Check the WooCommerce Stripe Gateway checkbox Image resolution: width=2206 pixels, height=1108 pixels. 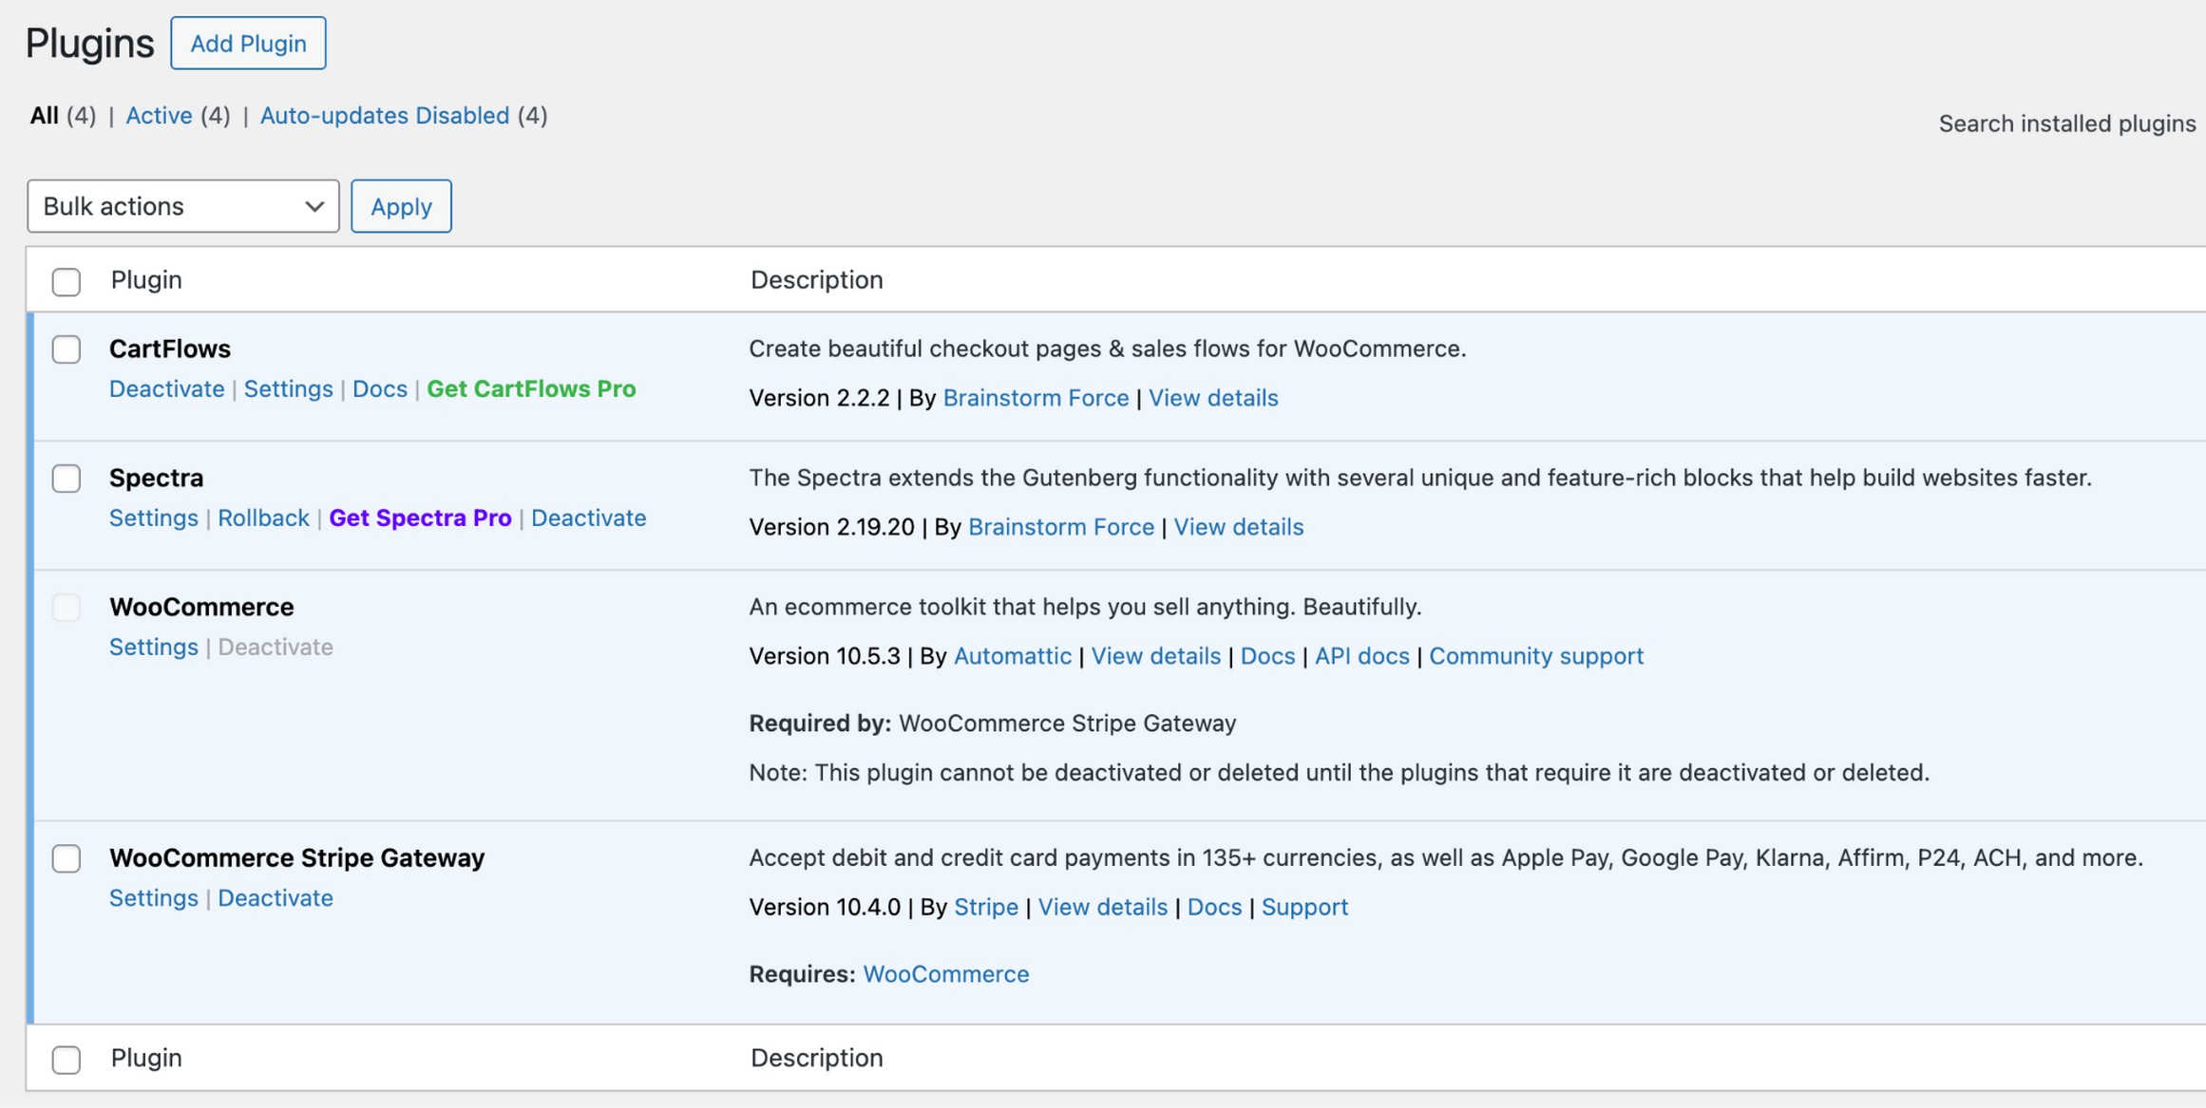66,859
